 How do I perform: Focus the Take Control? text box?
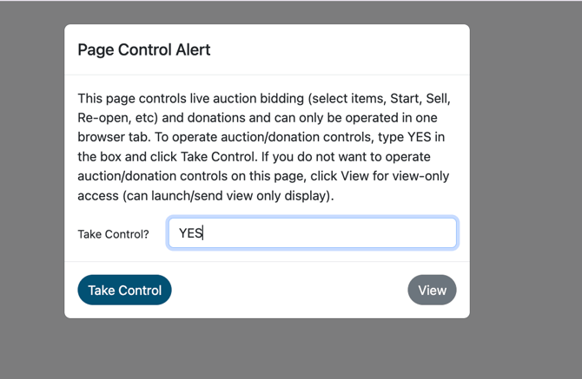[313, 233]
